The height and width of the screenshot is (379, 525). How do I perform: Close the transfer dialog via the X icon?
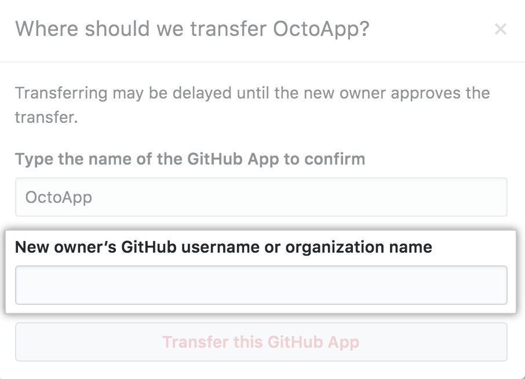click(x=501, y=29)
